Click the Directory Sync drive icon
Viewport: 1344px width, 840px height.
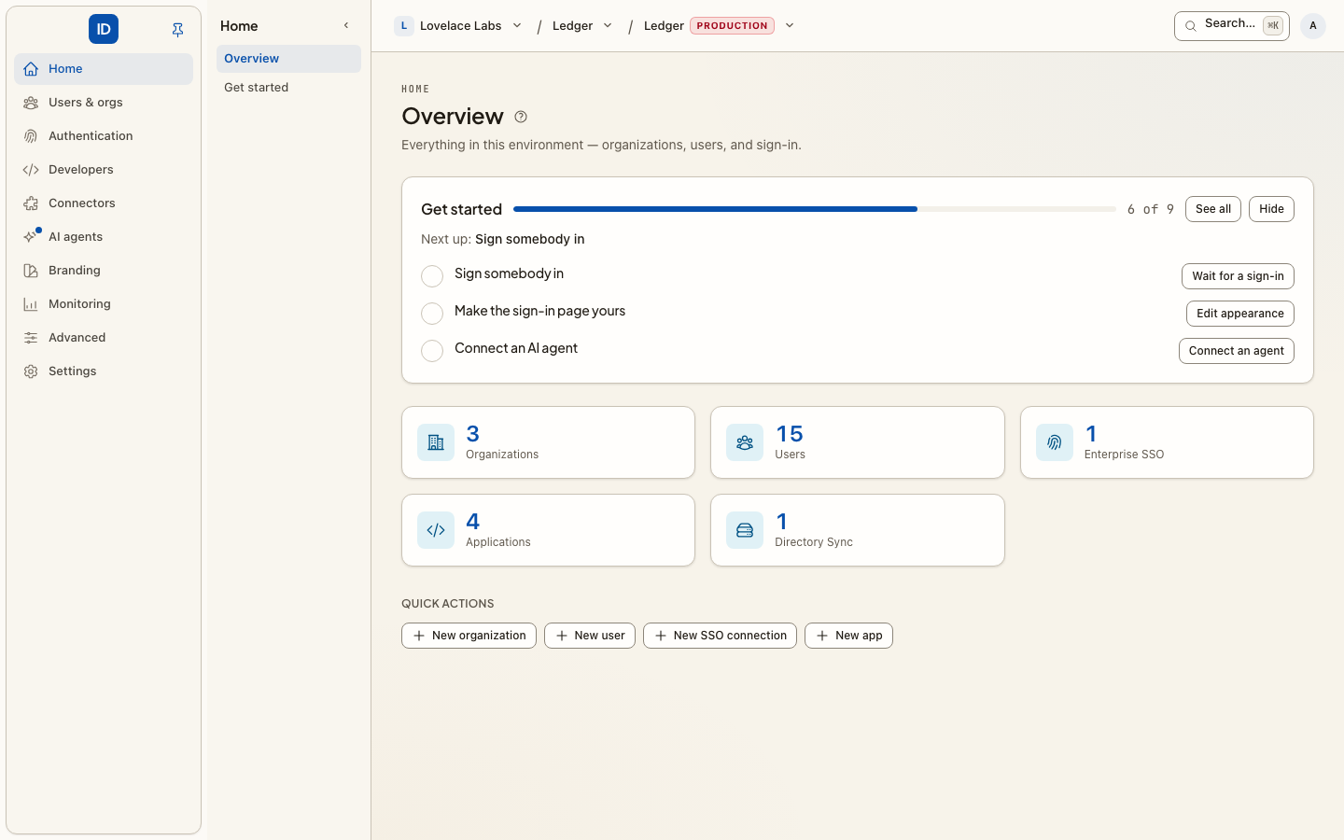pyautogui.click(x=745, y=530)
